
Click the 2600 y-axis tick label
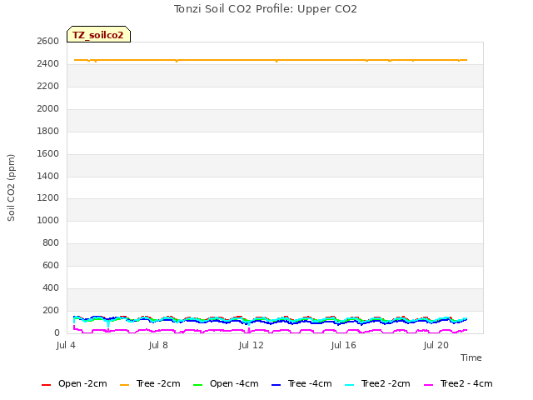[x=48, y=41]
